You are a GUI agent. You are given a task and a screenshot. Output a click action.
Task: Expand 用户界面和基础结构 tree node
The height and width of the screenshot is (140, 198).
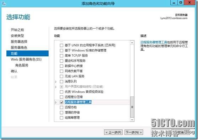56,87
